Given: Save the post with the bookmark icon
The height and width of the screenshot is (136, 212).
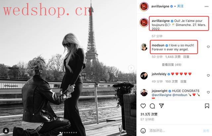Looking at the screenshot, I should tap(207, 106).
